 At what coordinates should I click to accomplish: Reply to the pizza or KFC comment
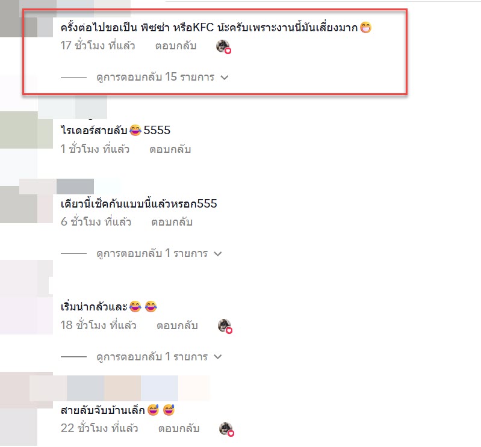(x=176, y=46)
